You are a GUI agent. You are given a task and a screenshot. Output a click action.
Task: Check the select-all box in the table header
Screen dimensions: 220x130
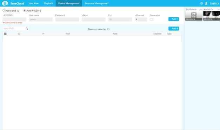(5, 34)
